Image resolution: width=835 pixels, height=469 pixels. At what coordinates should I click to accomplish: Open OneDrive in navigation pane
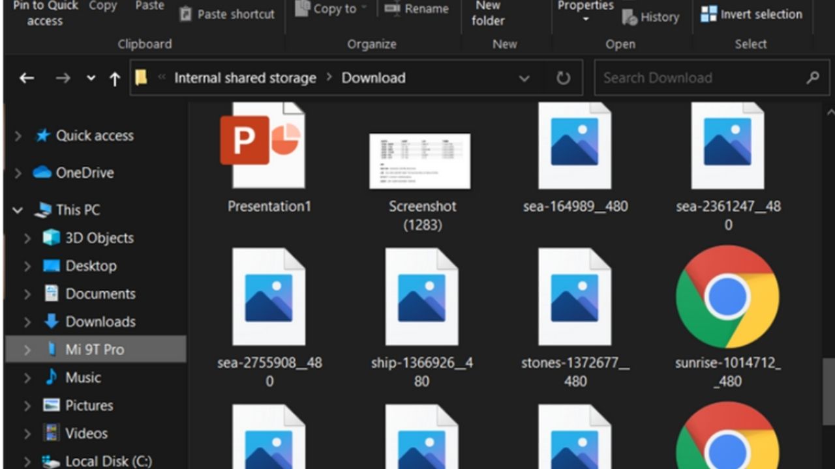74,173
